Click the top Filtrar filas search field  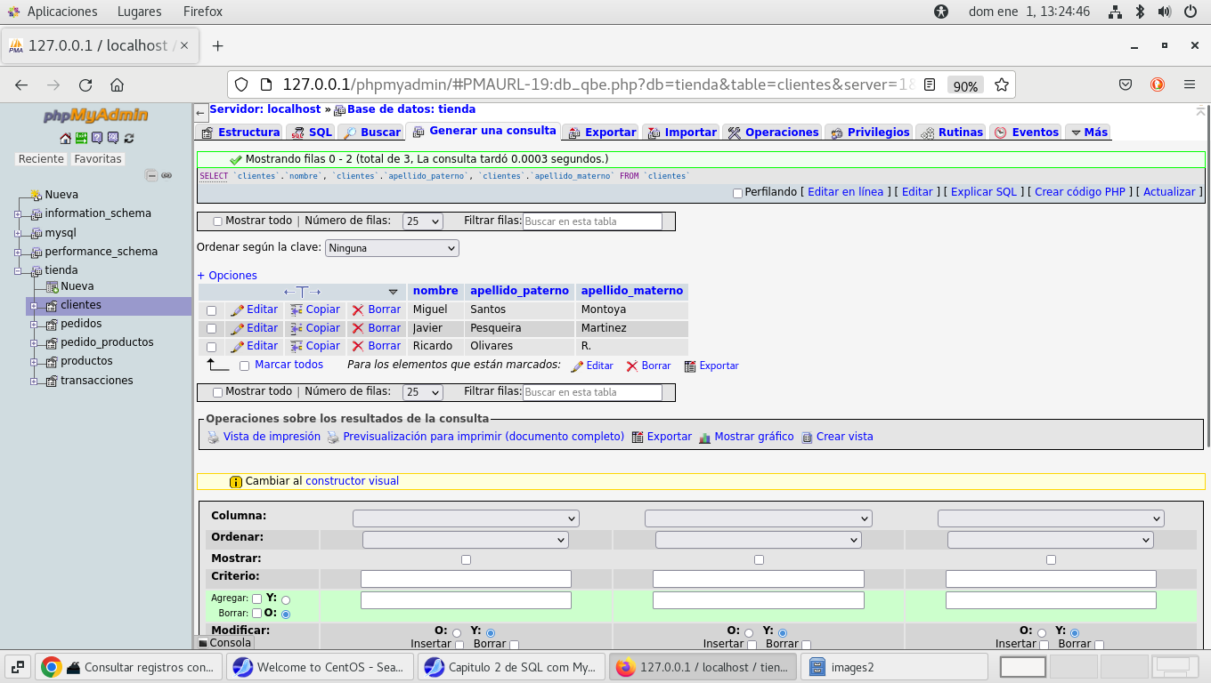pyautogui.click(x=592, y=221)
